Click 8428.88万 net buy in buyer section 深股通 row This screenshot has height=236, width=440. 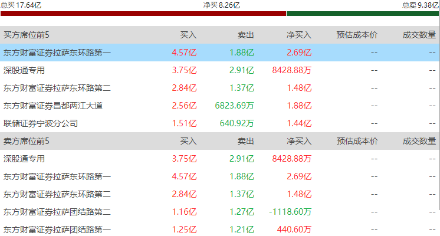click(292, 70)
